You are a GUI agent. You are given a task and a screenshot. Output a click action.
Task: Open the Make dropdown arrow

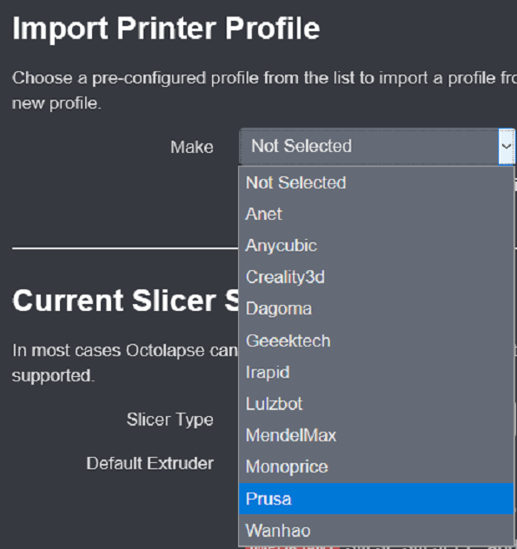coord(507,146)
